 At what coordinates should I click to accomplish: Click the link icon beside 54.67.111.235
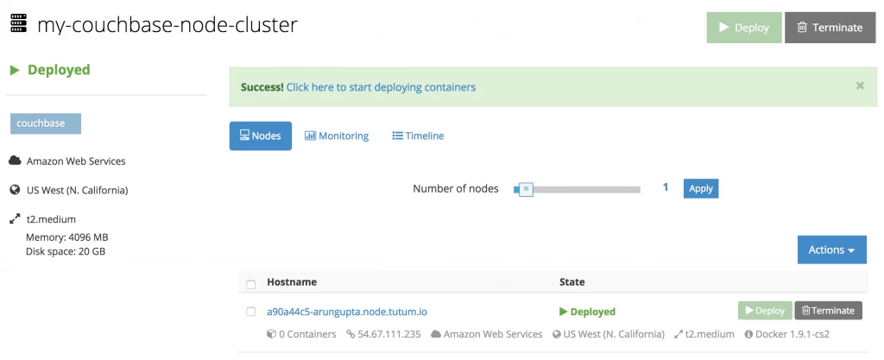pyautogui.click(x=350, y=334)
